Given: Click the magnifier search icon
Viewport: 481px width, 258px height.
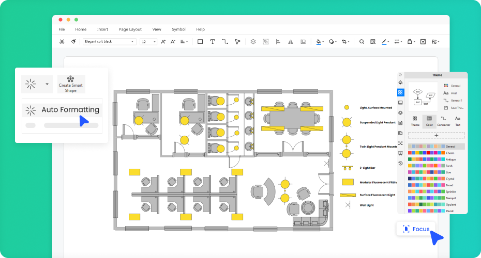Looking at the screenshot, I should (362, 42).
